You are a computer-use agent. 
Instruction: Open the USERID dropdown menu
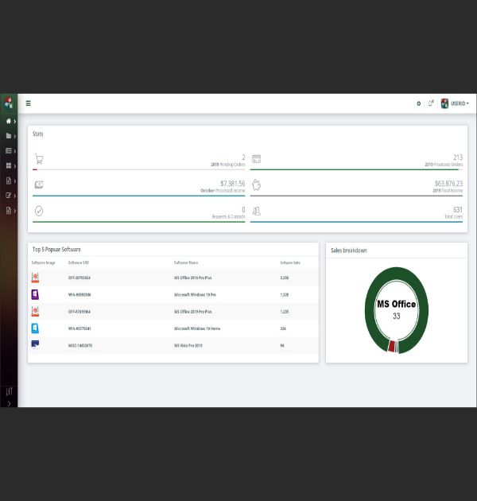[x=460, y=103]
